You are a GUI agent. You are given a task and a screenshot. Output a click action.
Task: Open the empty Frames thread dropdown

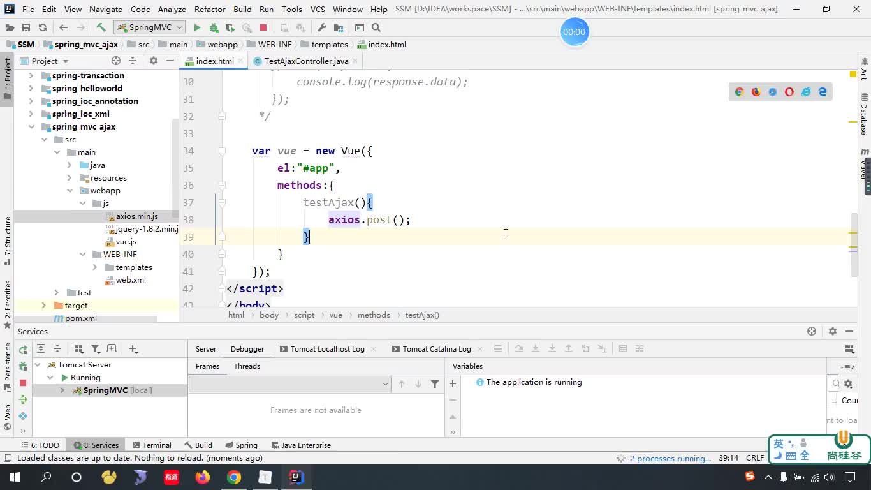pos(289,383)
